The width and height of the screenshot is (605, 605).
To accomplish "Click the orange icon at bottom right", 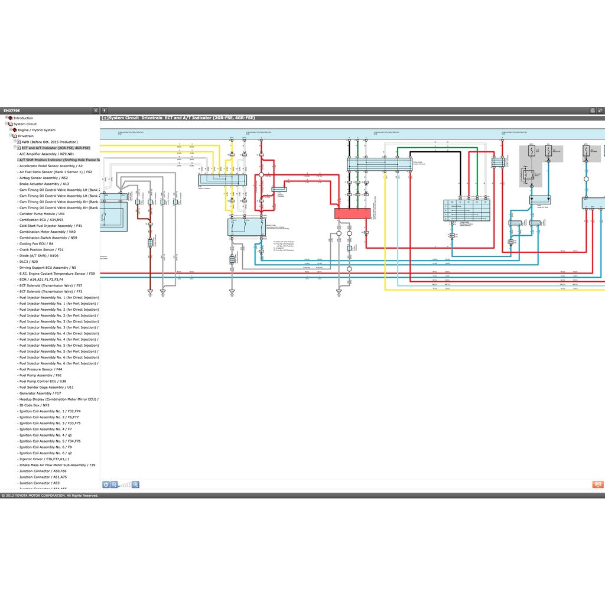I will tap(597, 484).
